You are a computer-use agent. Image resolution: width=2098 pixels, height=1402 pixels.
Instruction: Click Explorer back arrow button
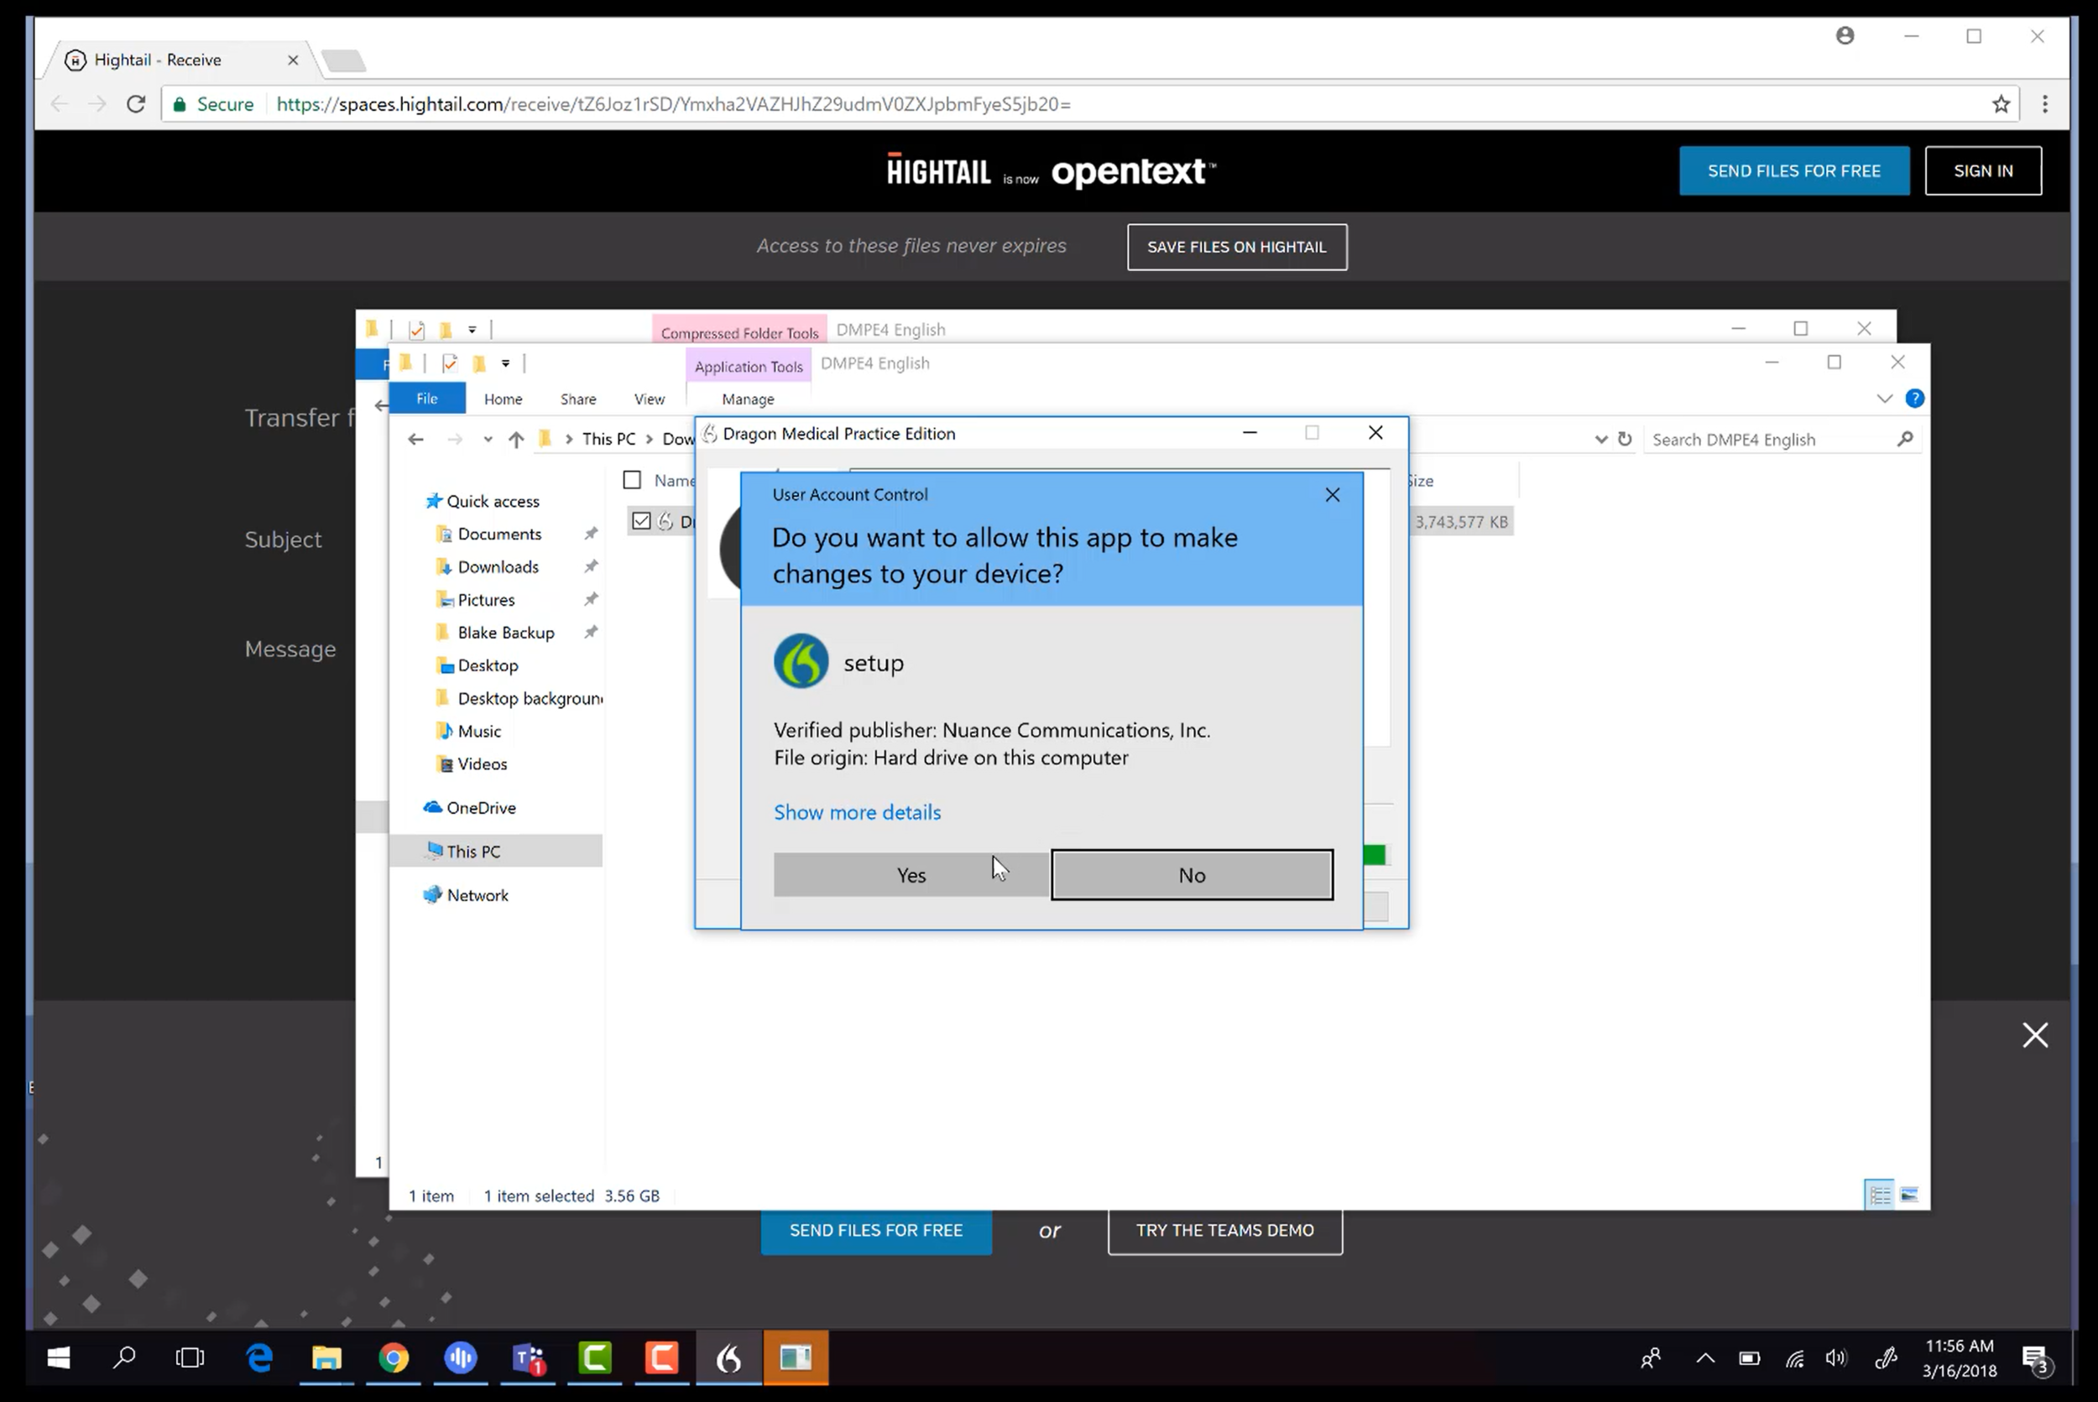coord(415,439)
